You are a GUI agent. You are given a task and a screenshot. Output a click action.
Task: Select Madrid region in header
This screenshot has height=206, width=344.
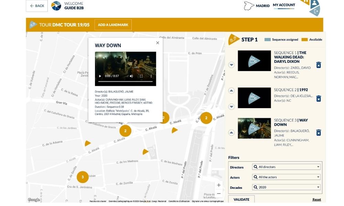click(x=257, y=6)
